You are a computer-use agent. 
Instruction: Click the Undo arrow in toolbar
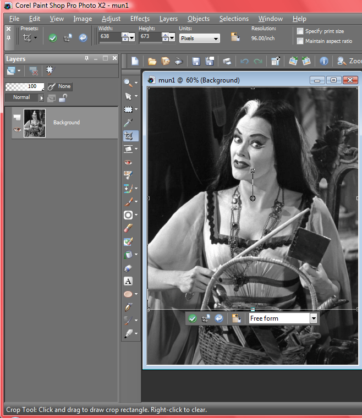(244, 61)
